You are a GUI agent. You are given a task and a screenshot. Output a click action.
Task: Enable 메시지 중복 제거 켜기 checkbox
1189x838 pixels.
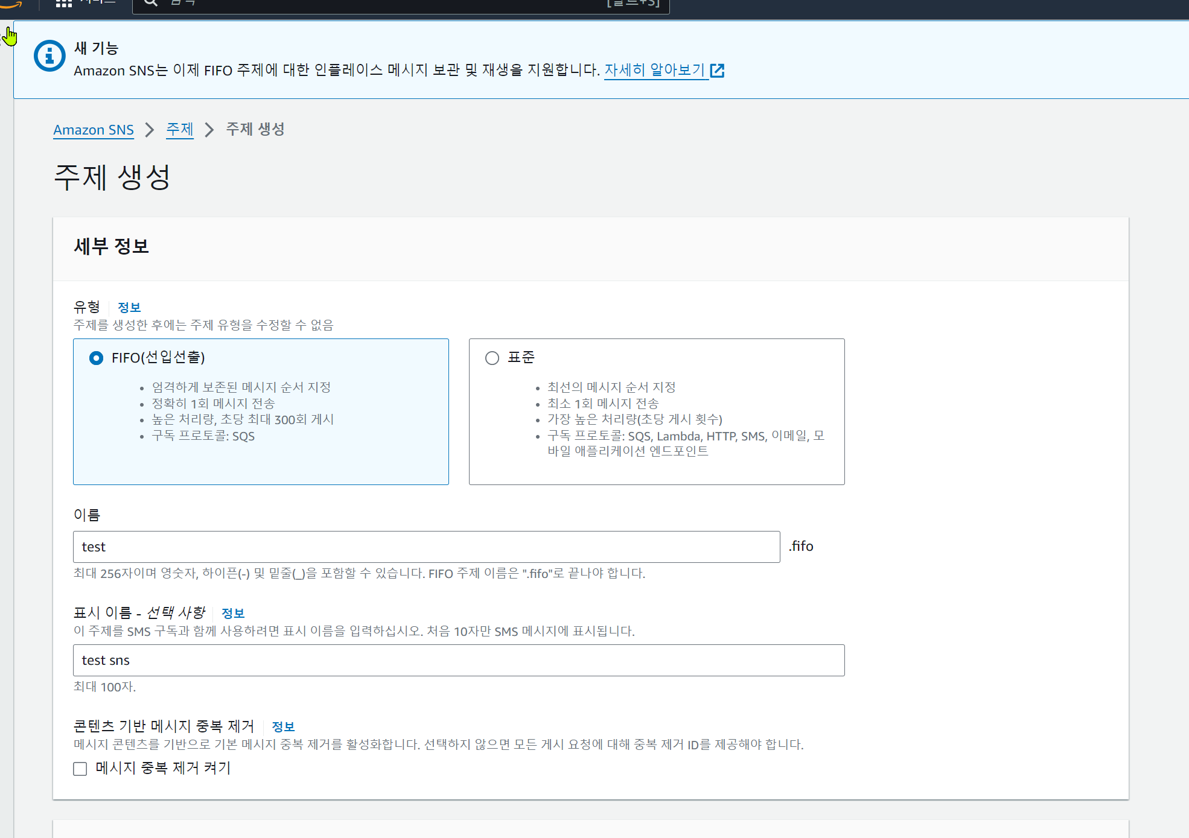[x=80, y=769]
